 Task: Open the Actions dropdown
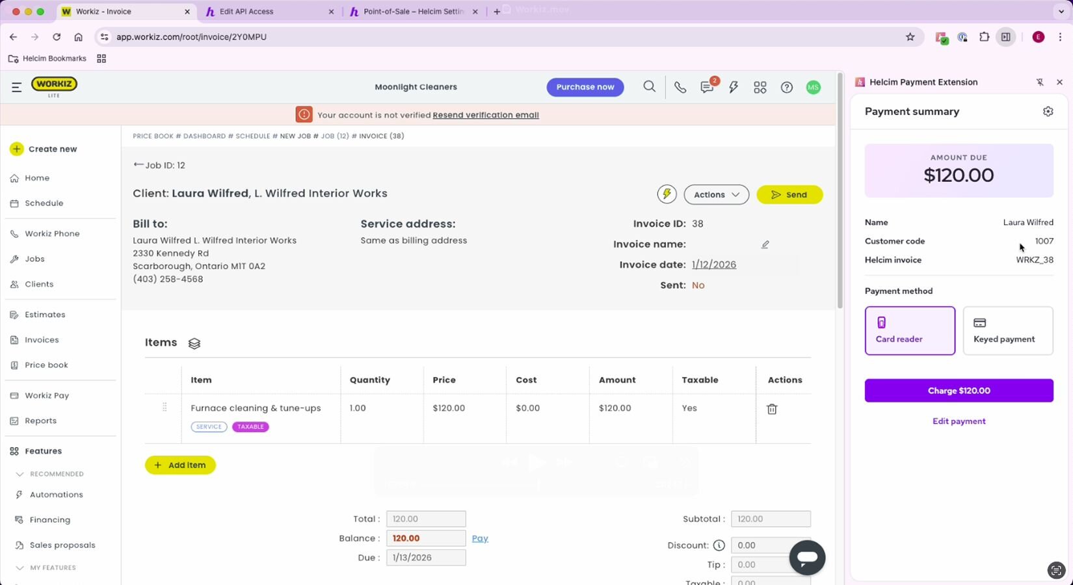(716, 195)
